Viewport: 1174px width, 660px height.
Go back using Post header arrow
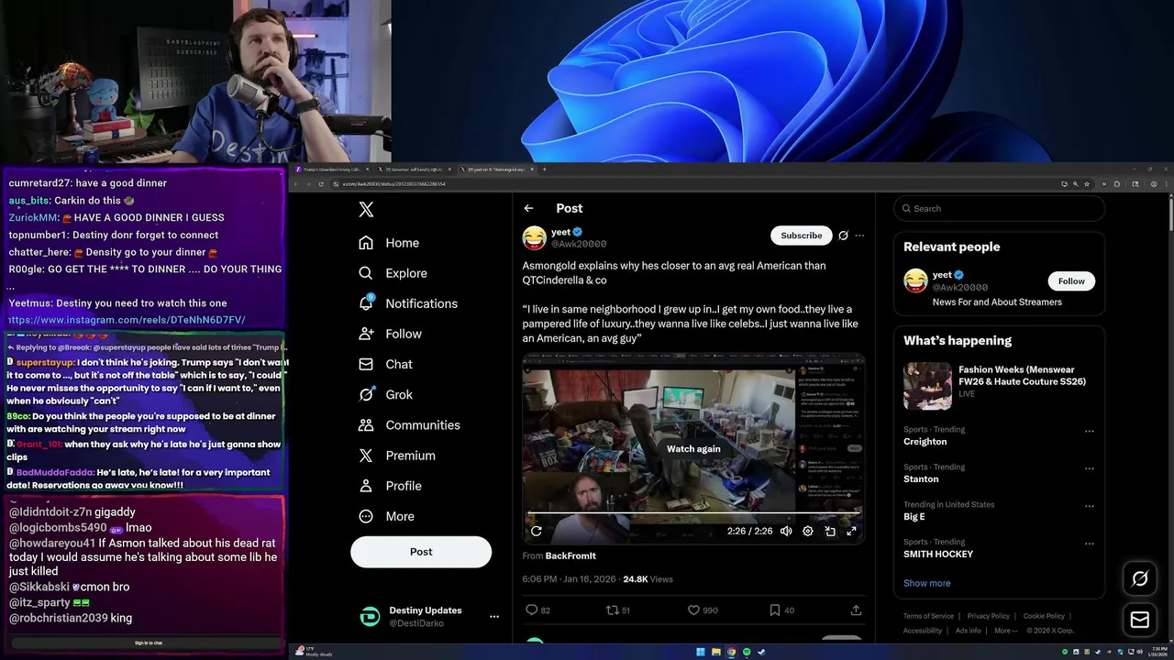(528, 208)
